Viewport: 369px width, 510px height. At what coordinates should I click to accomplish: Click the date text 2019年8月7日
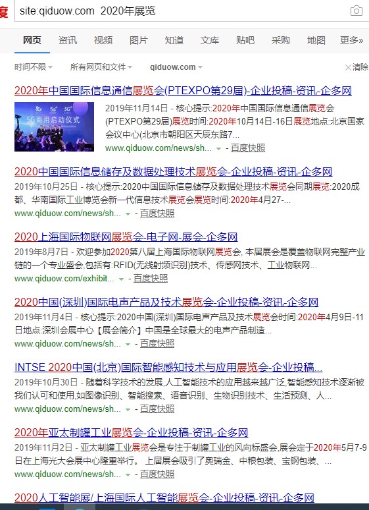[41, 252]
